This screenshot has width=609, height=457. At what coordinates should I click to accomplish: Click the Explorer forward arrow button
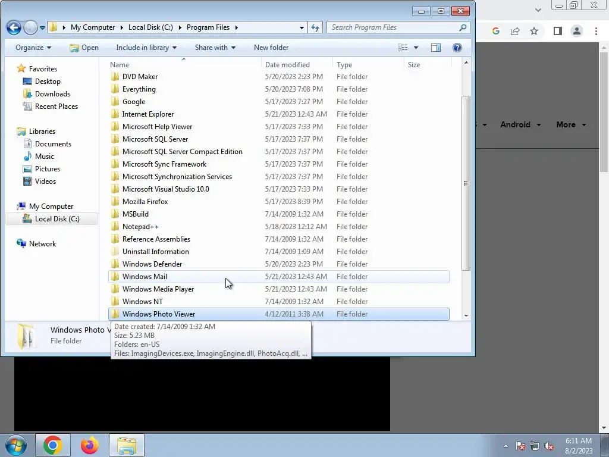(30, 27)
